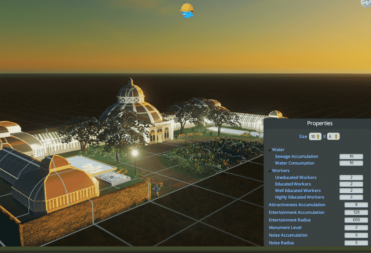371x253 pixels.
Task: Collapse the Workers properties group
Action: [270, 171]
